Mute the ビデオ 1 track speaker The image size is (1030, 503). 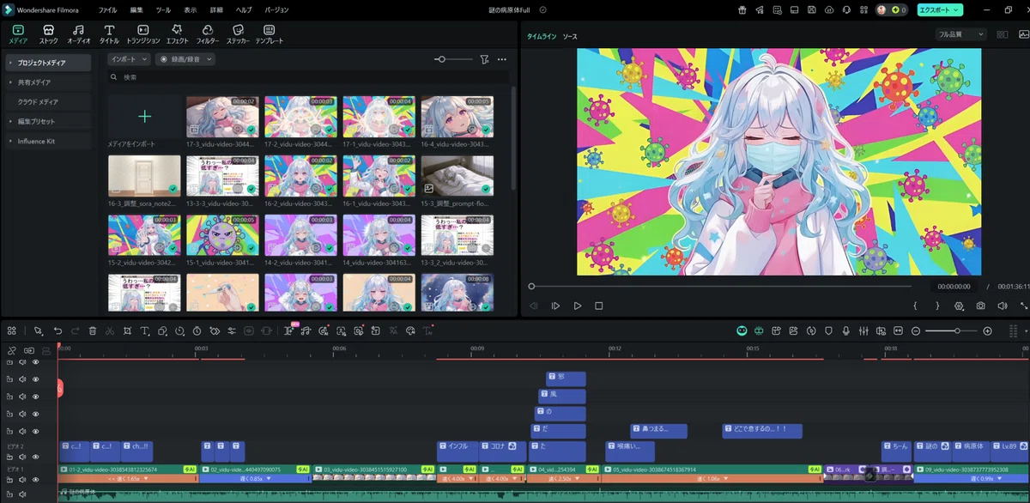click(22, 480)
